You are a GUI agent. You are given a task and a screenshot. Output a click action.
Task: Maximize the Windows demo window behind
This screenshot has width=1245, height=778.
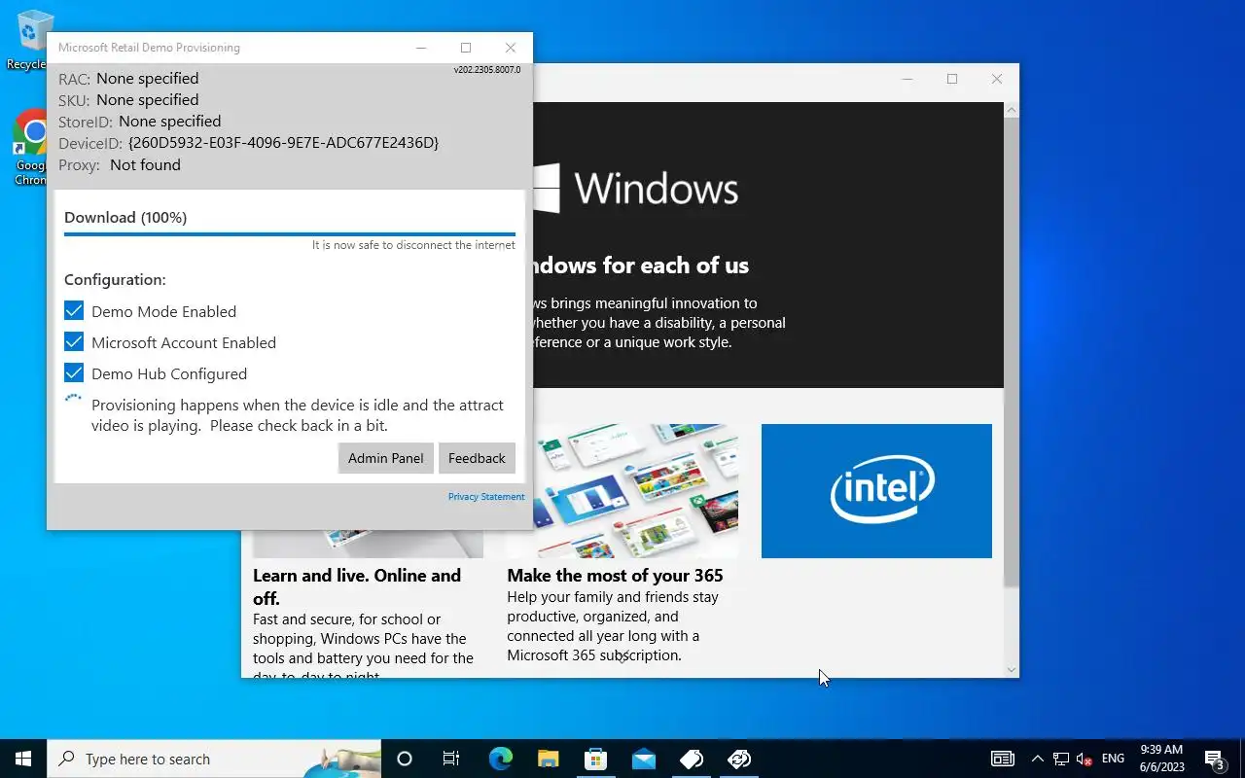pyautogui.click(x=952, y=79)
